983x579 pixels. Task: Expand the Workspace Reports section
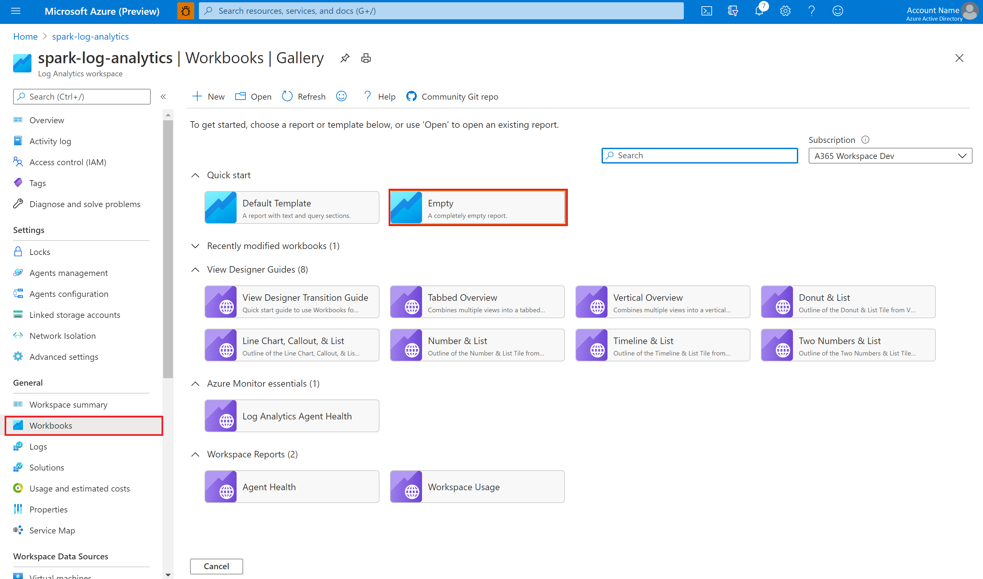point(196,454)
